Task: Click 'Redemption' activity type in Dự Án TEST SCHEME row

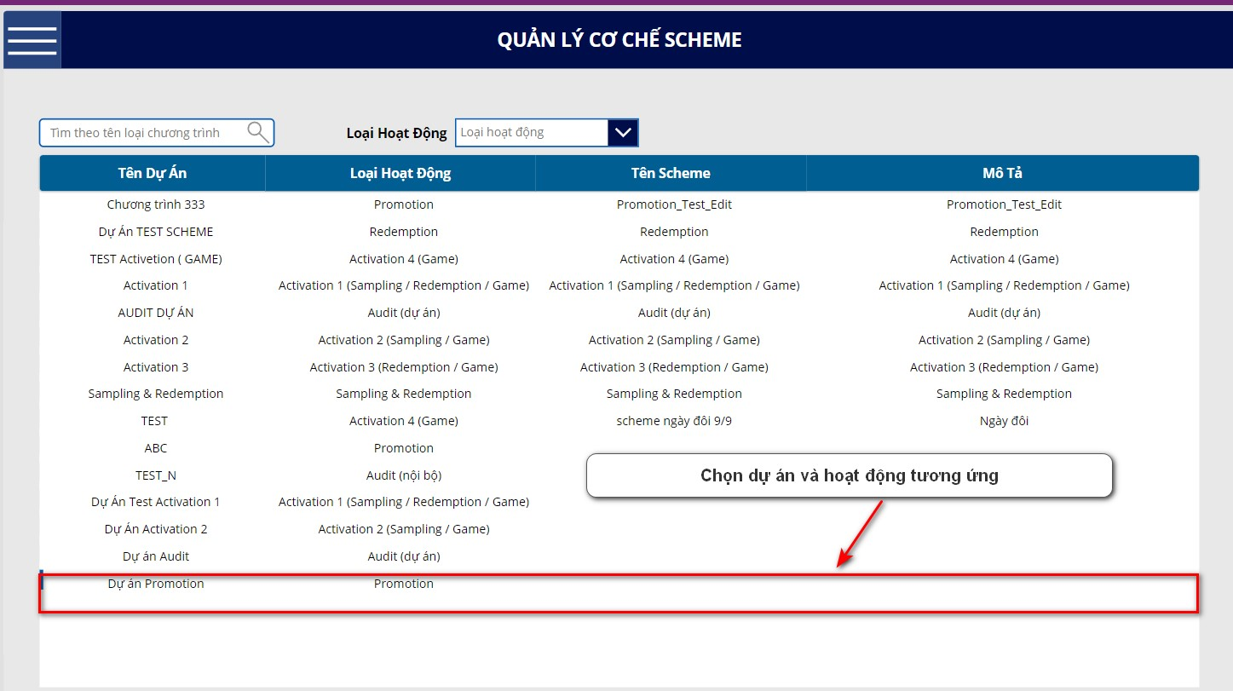Action: [404, 232]
